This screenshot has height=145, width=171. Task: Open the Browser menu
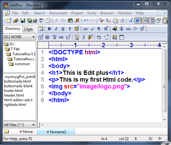pyautogui.click(x=107, y=13)
